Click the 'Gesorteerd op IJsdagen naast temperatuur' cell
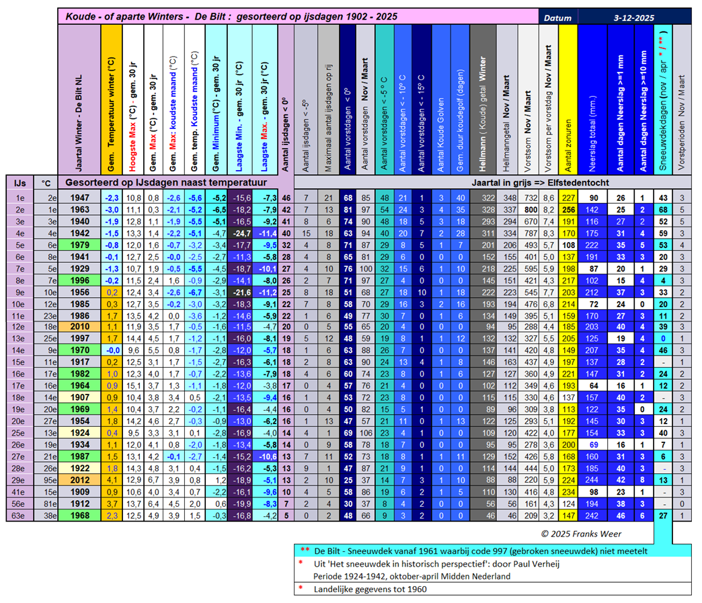This screenshot has width=702, height=603. point(166,182)
